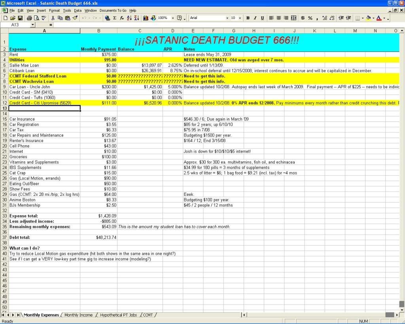Print the spreadsheet
The image size is (405, 324).
tap(29, 18)
